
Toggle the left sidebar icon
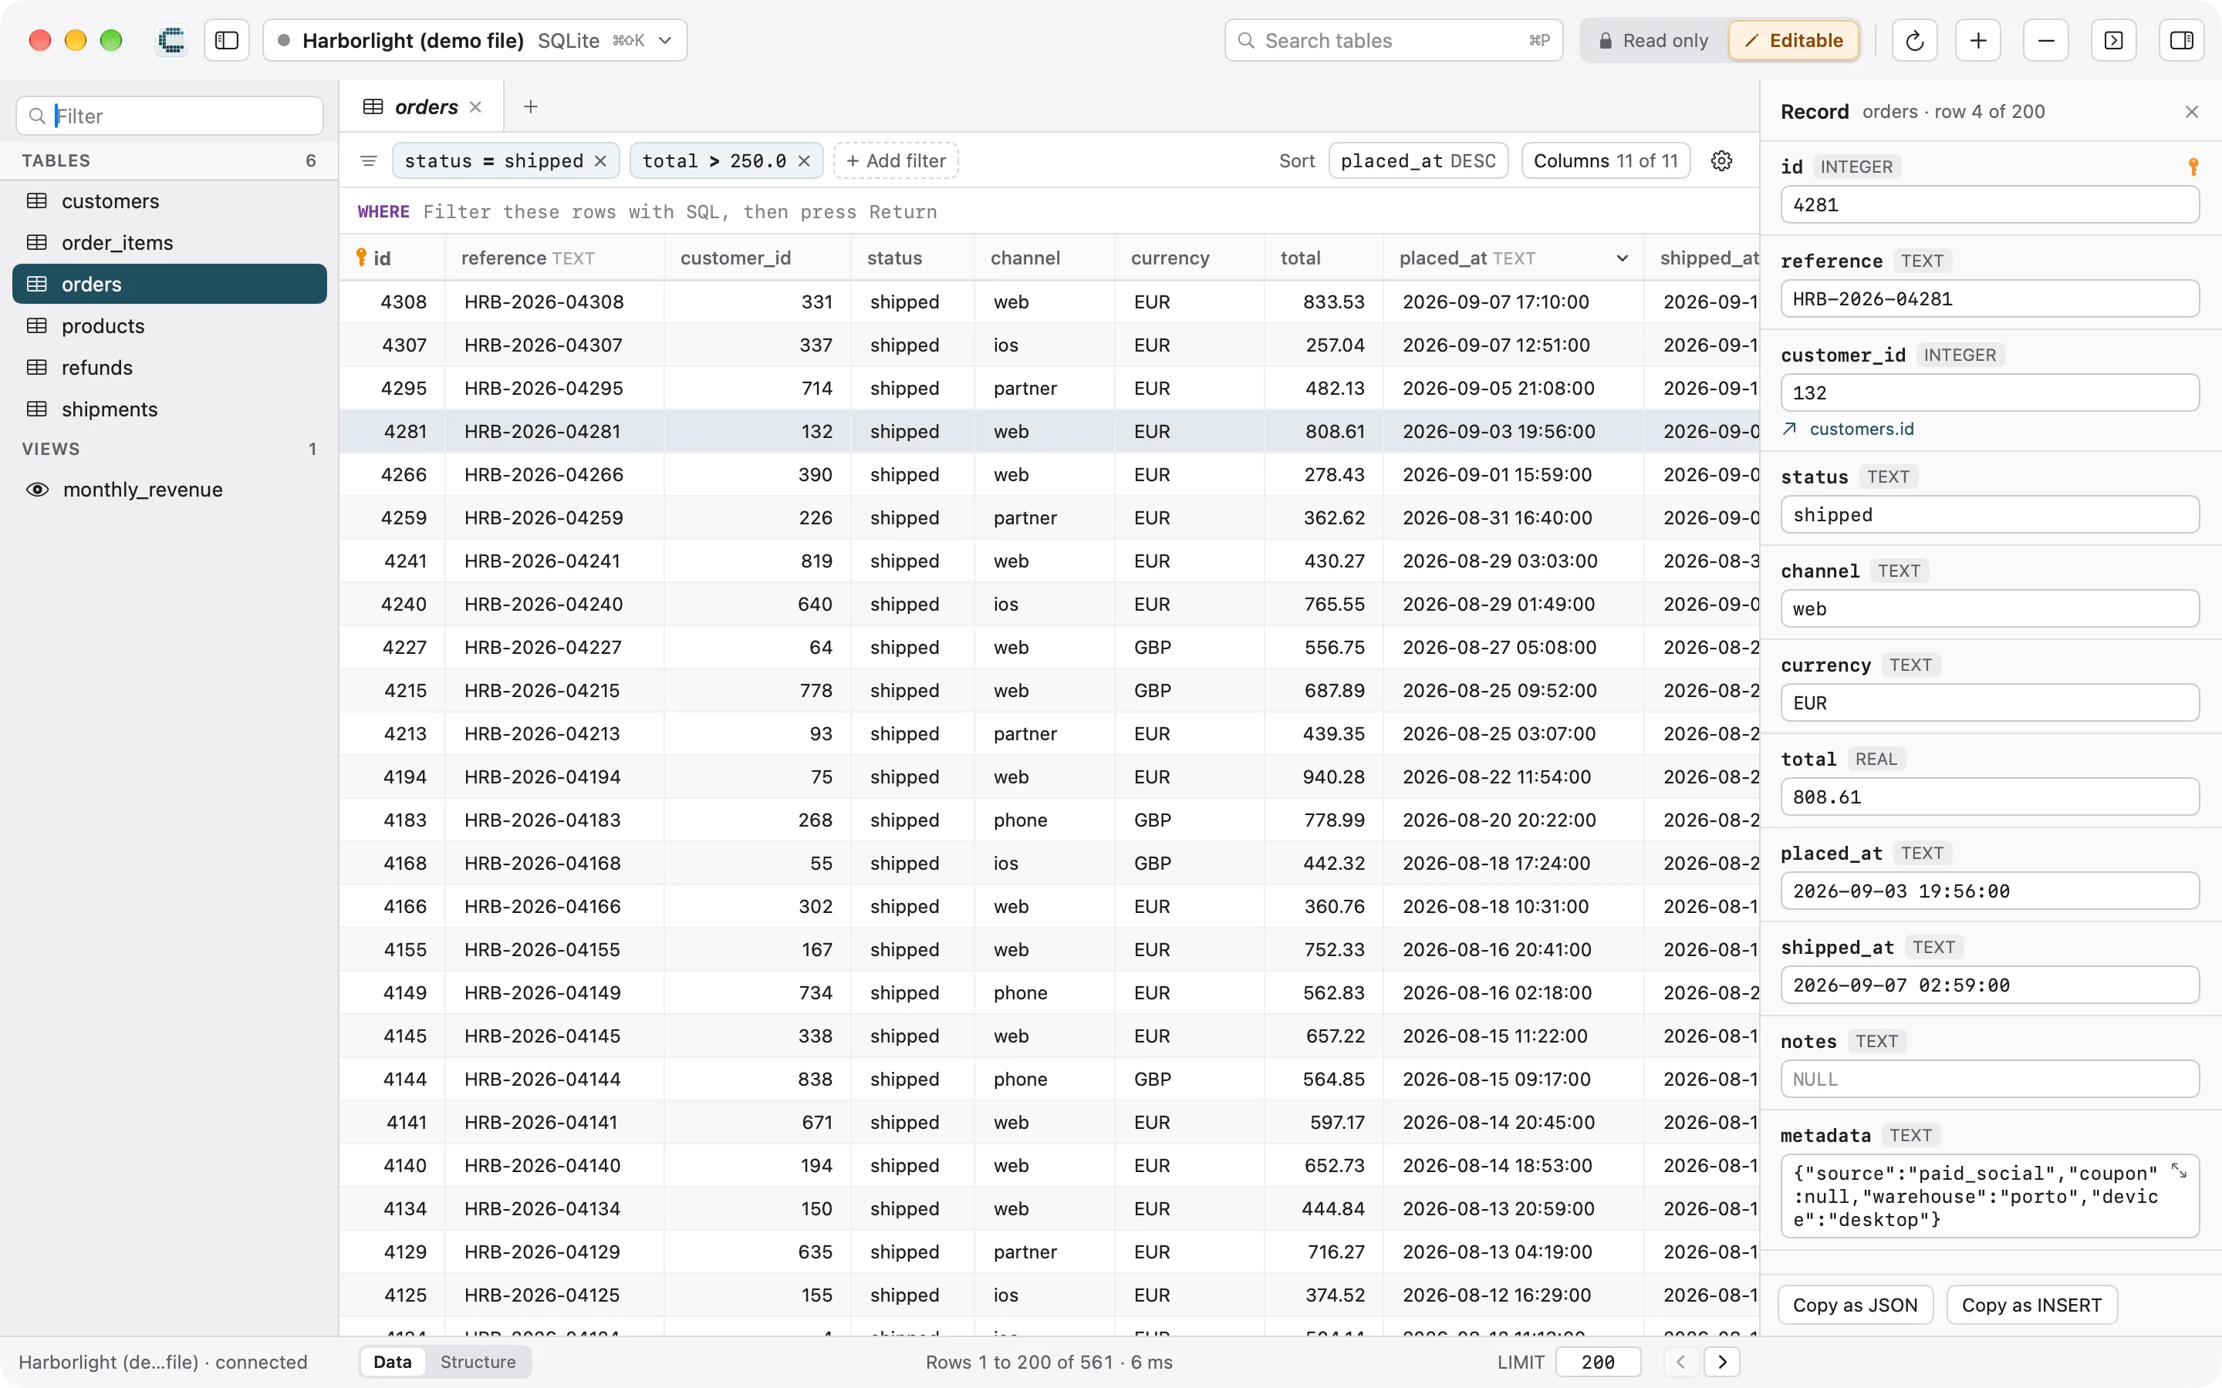[226, 40]
